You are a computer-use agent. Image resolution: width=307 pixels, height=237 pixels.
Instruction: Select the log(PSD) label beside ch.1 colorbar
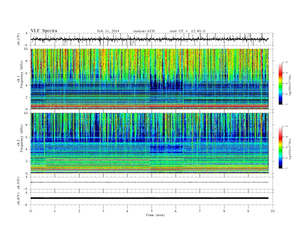tap(290, 85)
